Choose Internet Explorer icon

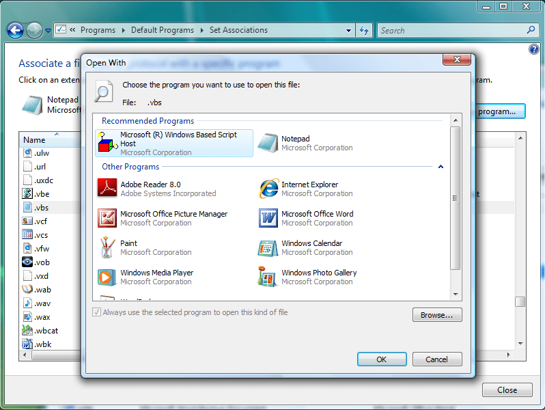click(268, 189)
